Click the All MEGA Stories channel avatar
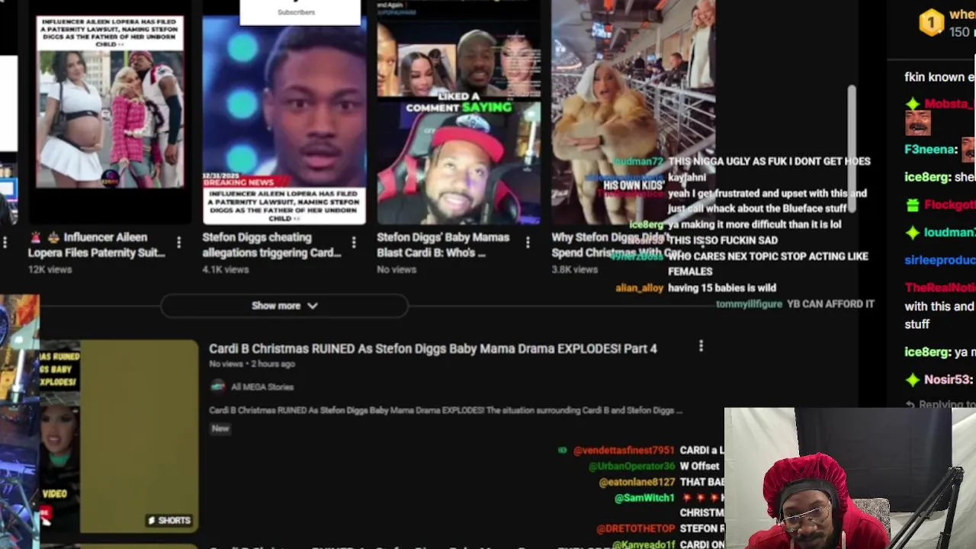The height and width of the screenshot is (549, 976). (x=217, y=387)
